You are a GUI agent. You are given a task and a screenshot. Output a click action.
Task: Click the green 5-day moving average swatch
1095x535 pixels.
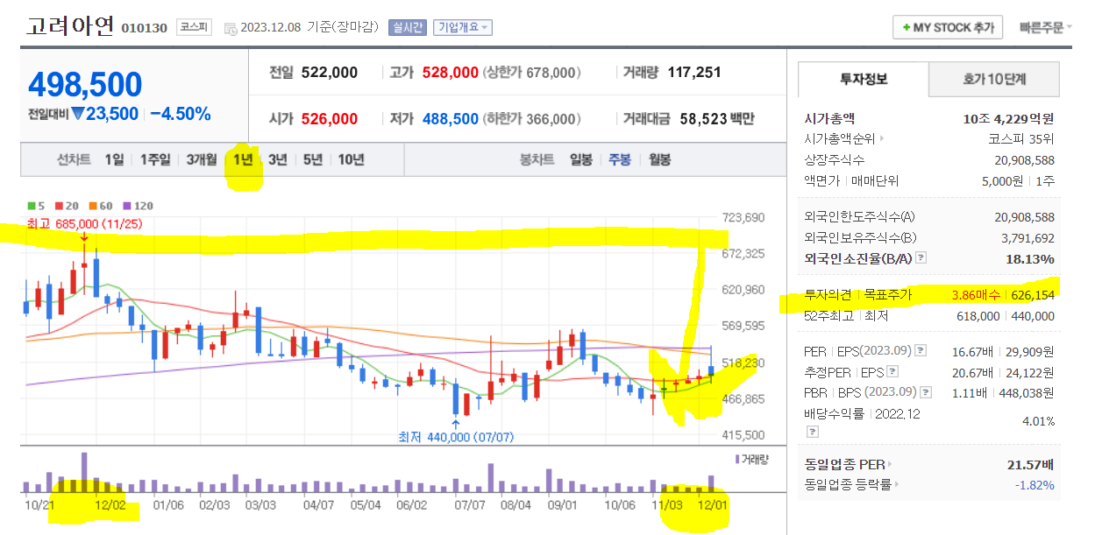[x=32, y=206]
